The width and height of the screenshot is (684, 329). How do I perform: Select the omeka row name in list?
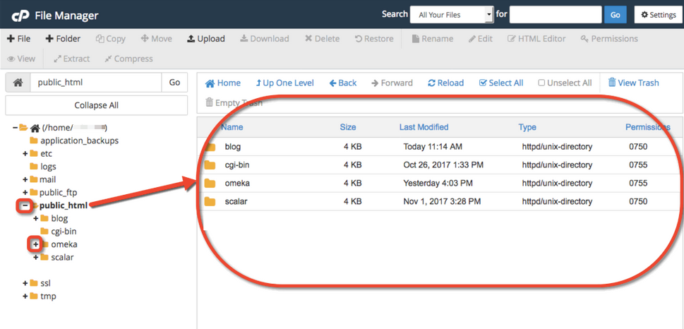coord(237,184)
